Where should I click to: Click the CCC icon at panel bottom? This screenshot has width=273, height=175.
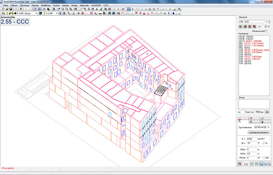click(x=245, y=164)
